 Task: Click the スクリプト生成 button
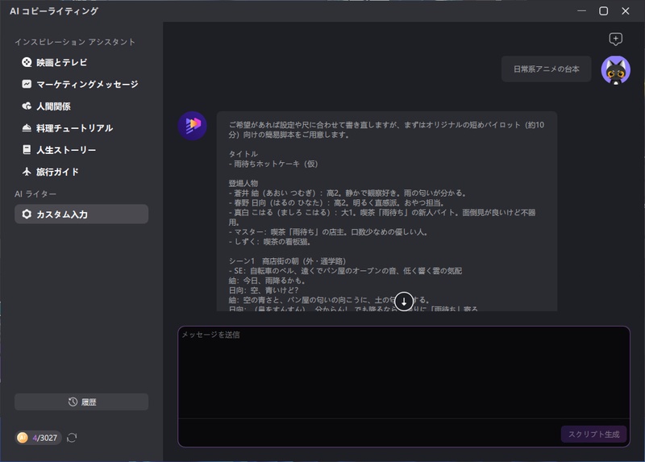[x=593, y=435]
